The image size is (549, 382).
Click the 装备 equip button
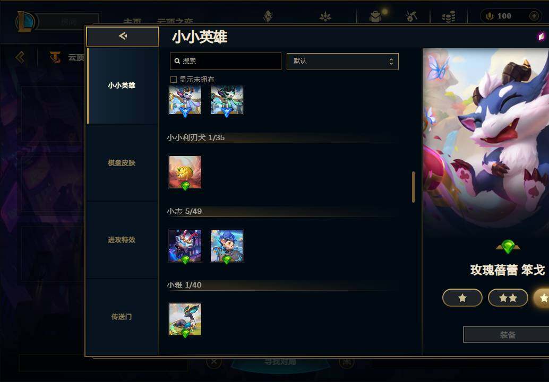(507, 335)
